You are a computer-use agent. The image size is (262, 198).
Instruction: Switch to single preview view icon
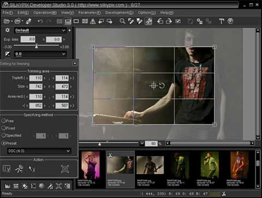(76, 21)
